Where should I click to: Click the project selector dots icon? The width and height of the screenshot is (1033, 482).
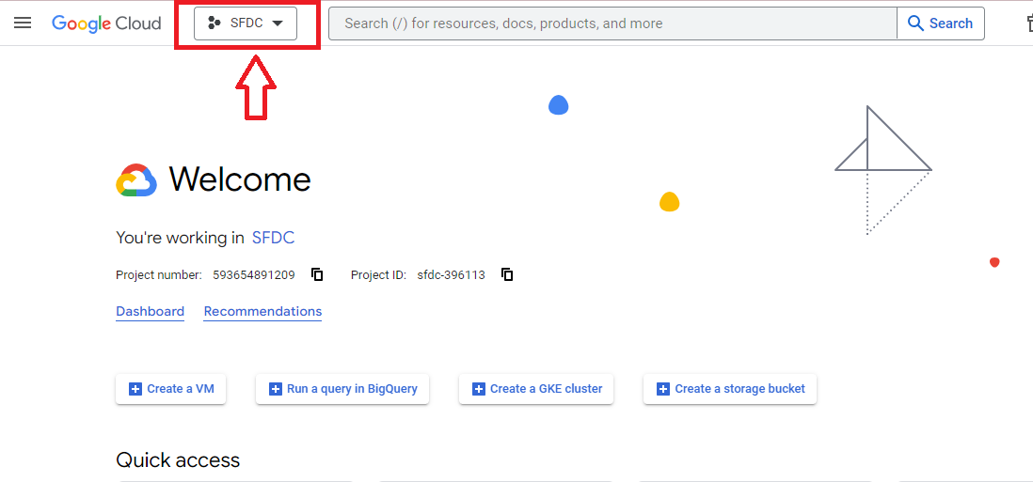[214, 23]
